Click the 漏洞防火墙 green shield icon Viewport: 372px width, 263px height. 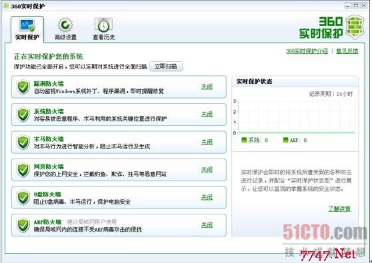(23, 87)
